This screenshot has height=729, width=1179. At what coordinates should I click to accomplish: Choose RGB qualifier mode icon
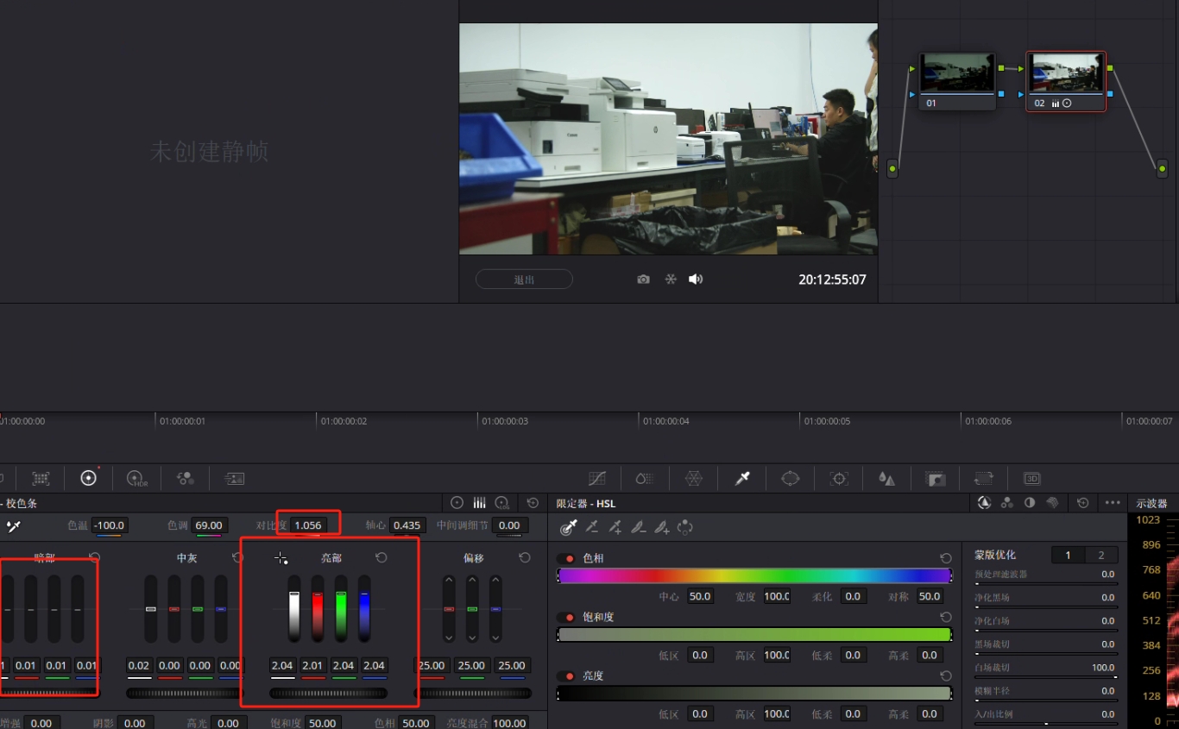(x=1006, y=503)
